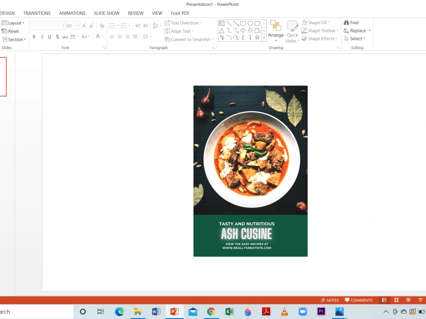The image size is (426, 319).
Task: Increase font size with the larger A
Action: point(84,26)
